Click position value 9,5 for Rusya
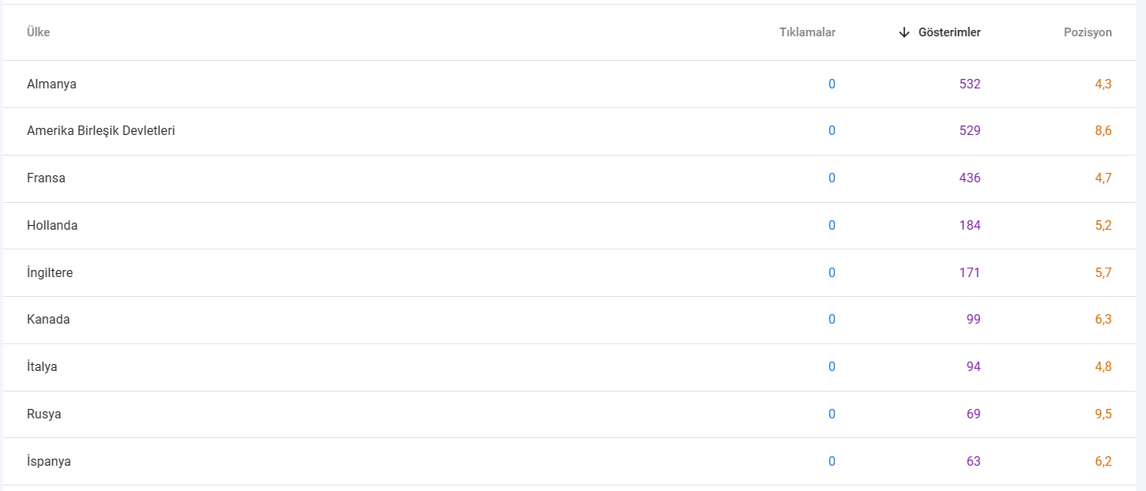 1103,414
